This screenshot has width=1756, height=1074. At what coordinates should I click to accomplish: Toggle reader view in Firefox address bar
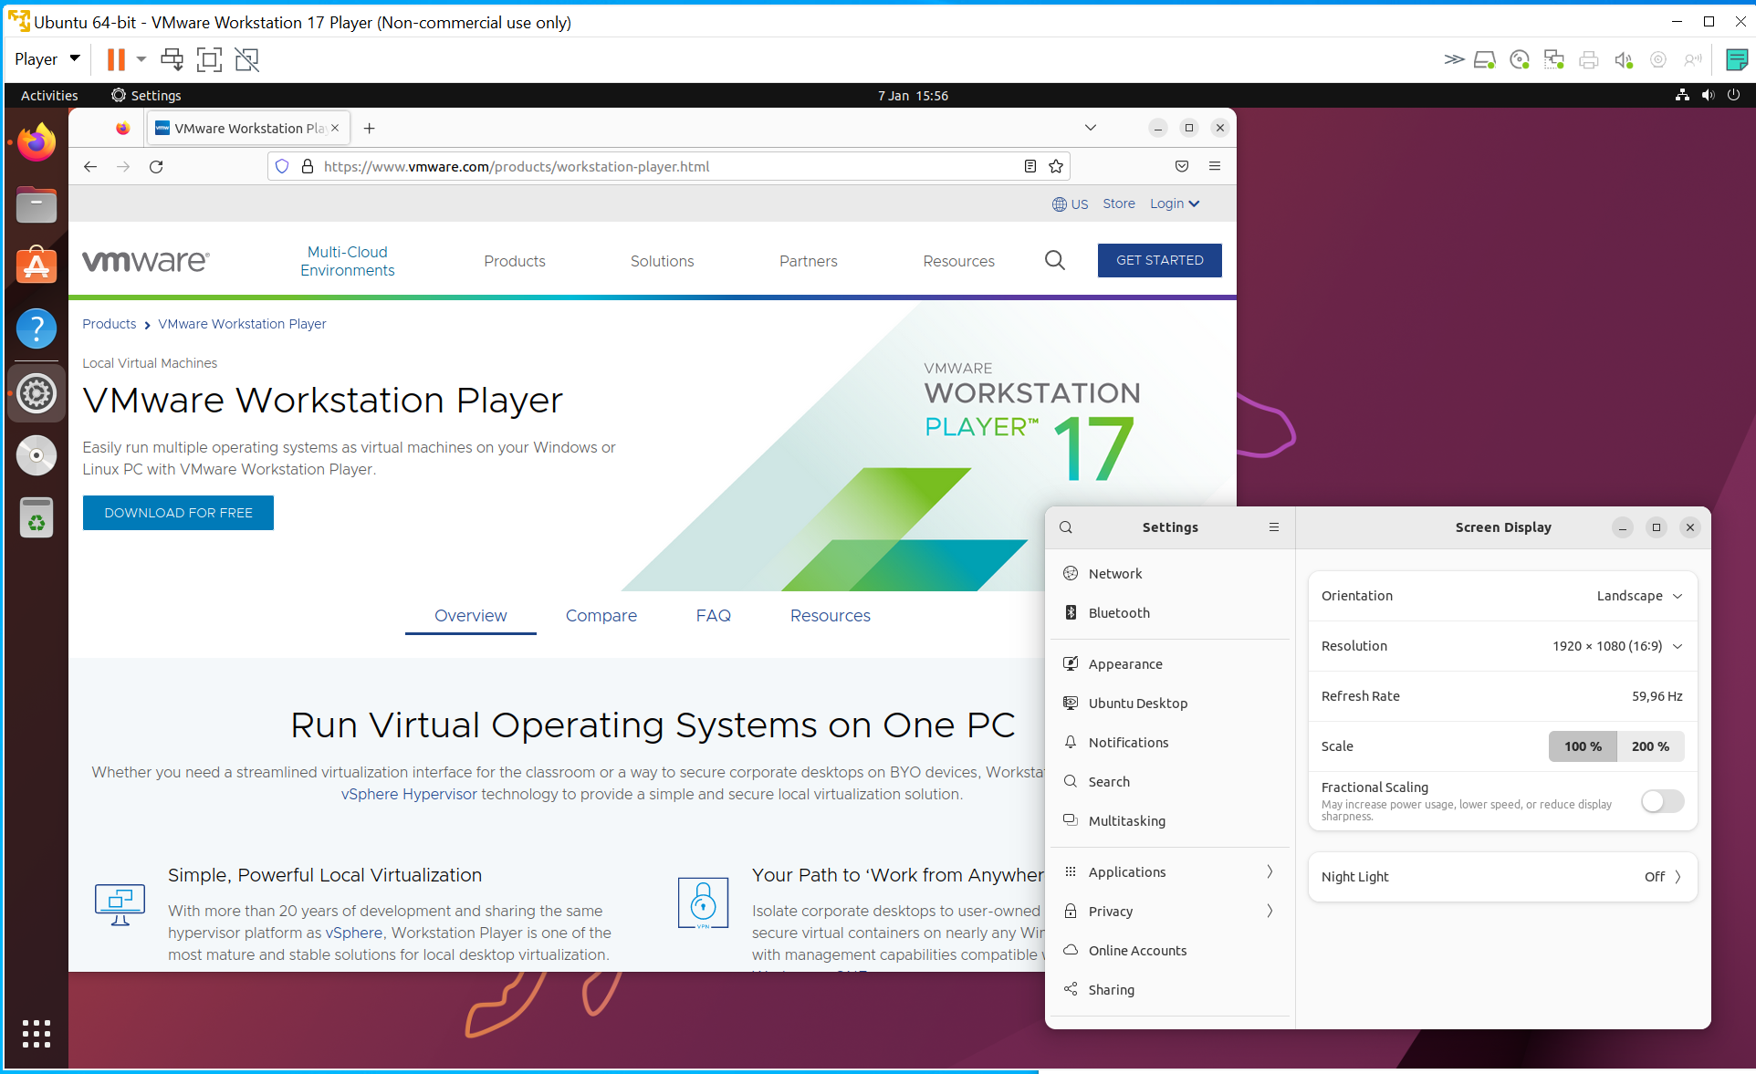1030,166
